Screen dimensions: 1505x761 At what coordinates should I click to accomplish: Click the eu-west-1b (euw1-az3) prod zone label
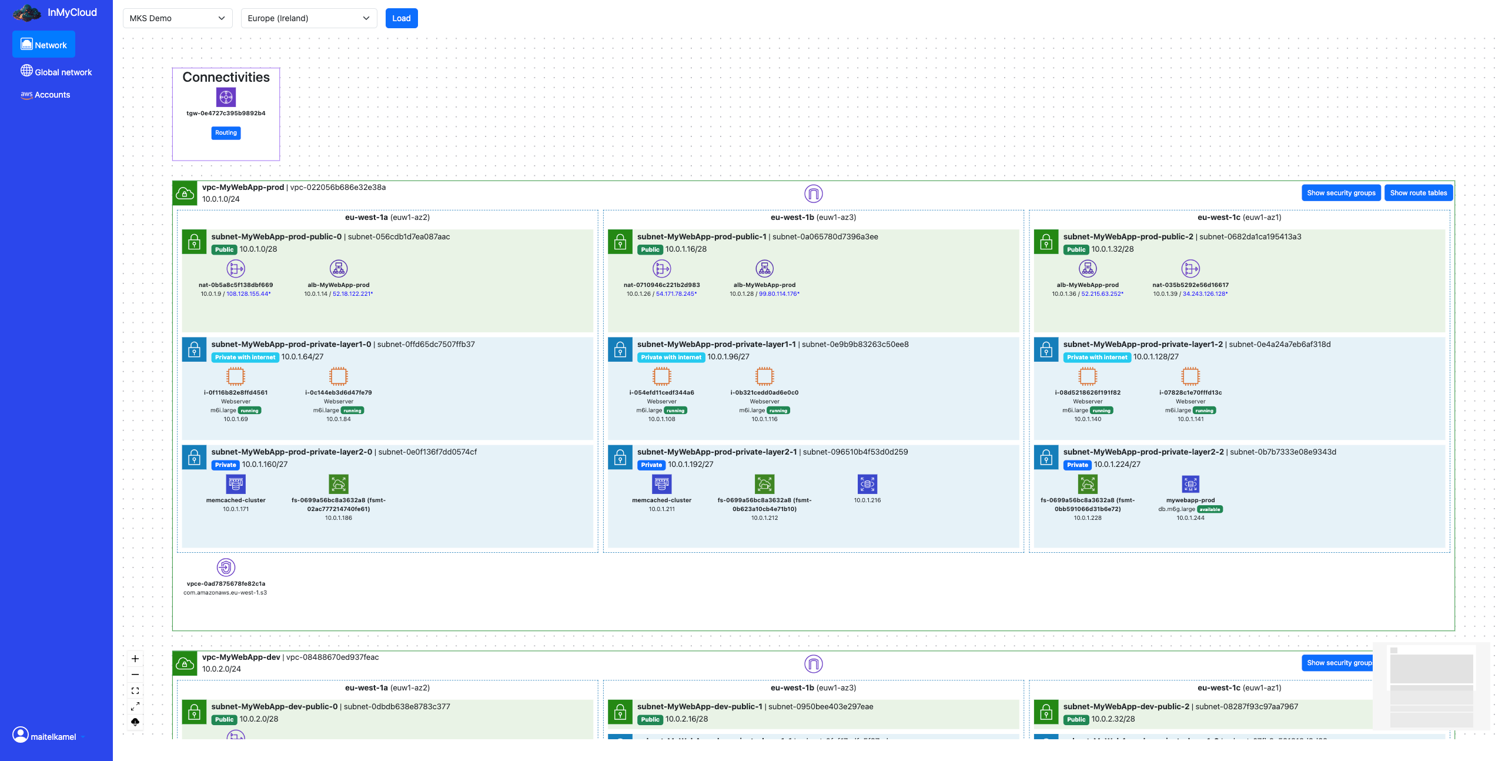tap(813, 217)
